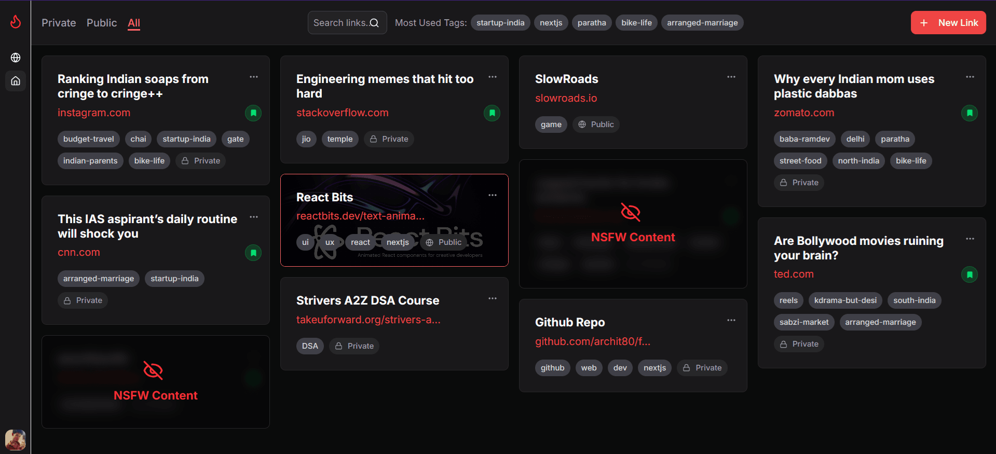Click the DSA tag chip

(310, 346)
